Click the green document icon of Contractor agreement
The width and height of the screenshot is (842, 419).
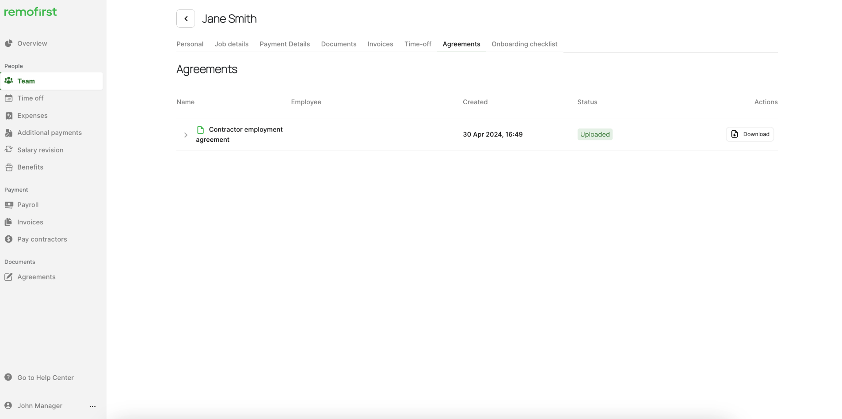pyautogui.click(x=200, y=130)
